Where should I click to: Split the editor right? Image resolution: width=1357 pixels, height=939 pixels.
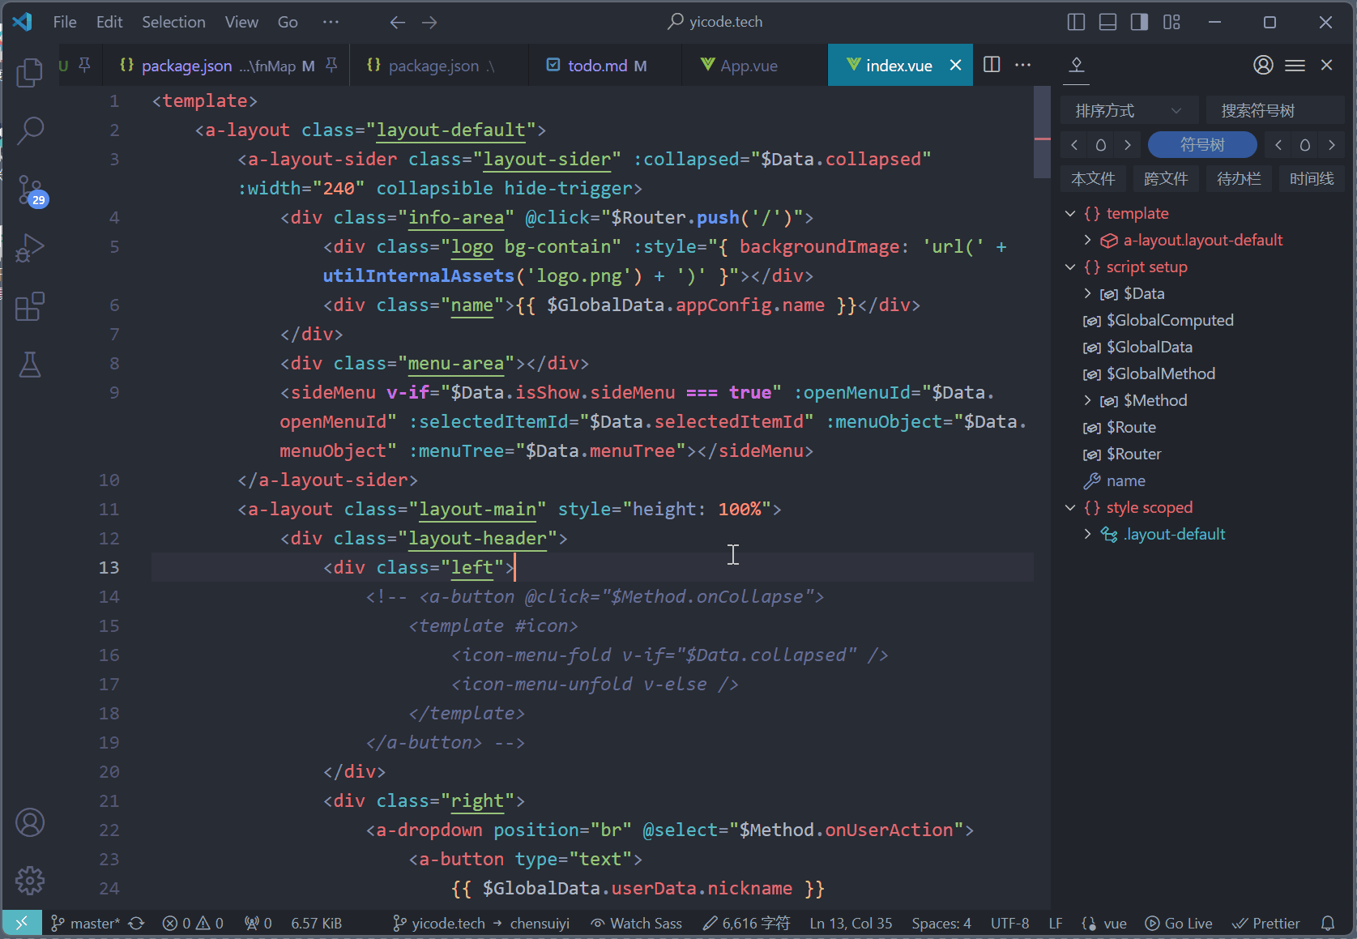click(x=992, y=65)
